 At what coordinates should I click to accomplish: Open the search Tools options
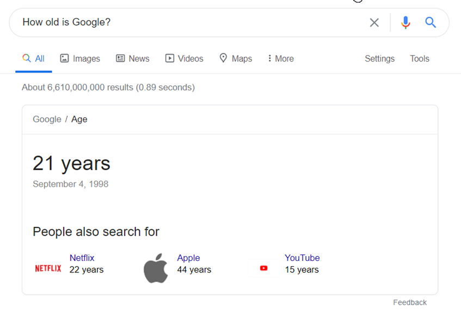420,59
